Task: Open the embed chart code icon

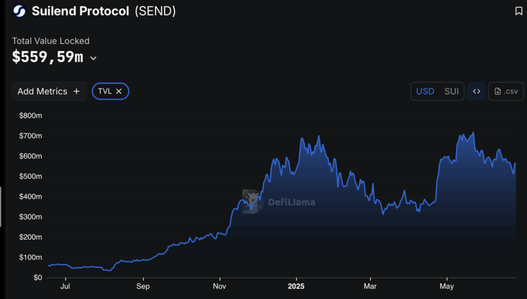Action: (x=476, y=91)
